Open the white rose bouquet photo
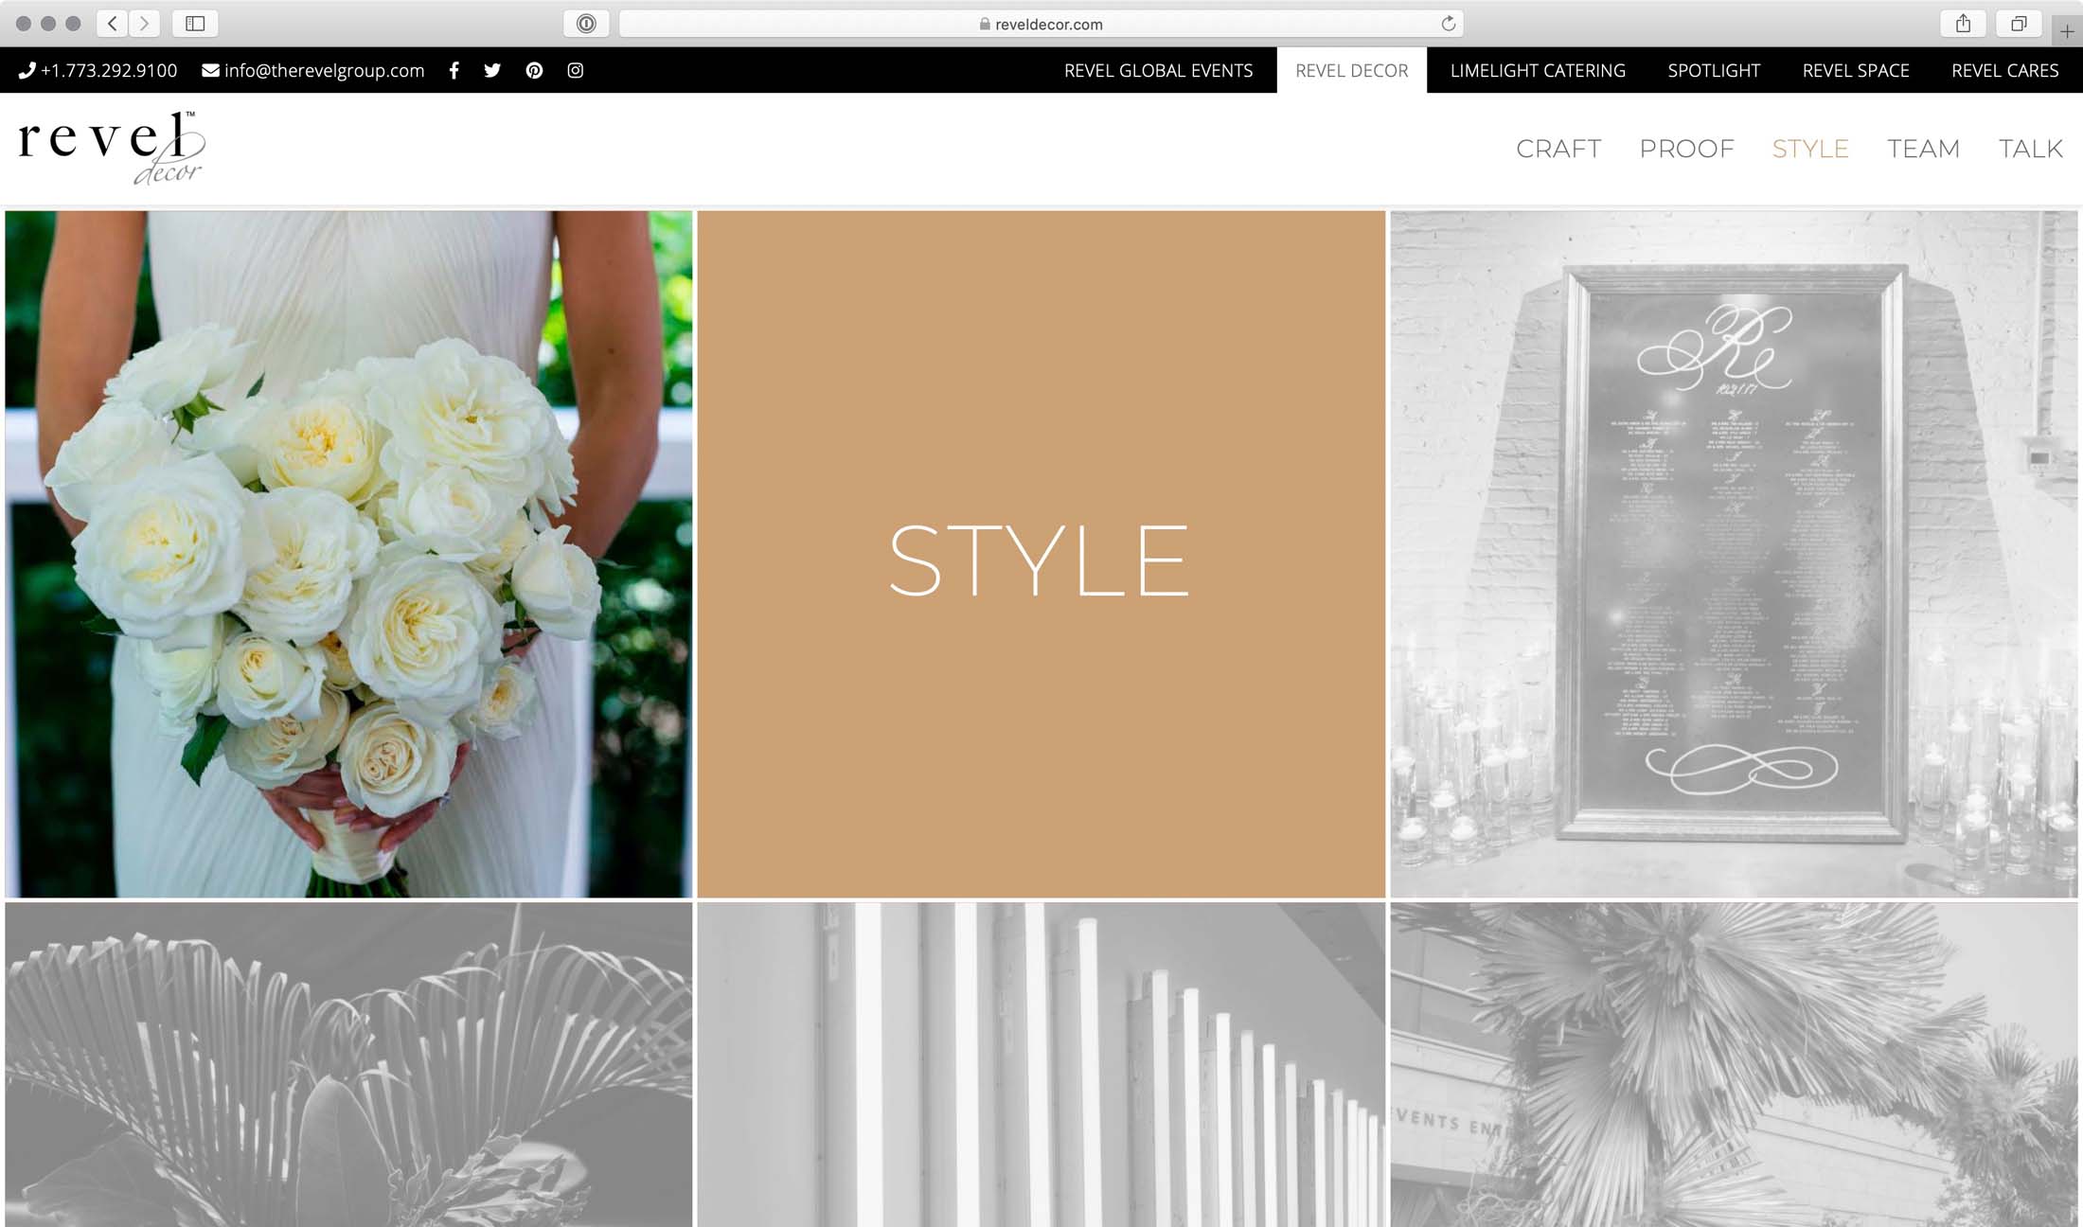Screen dimensions: 2083x1227 [348, 554]
